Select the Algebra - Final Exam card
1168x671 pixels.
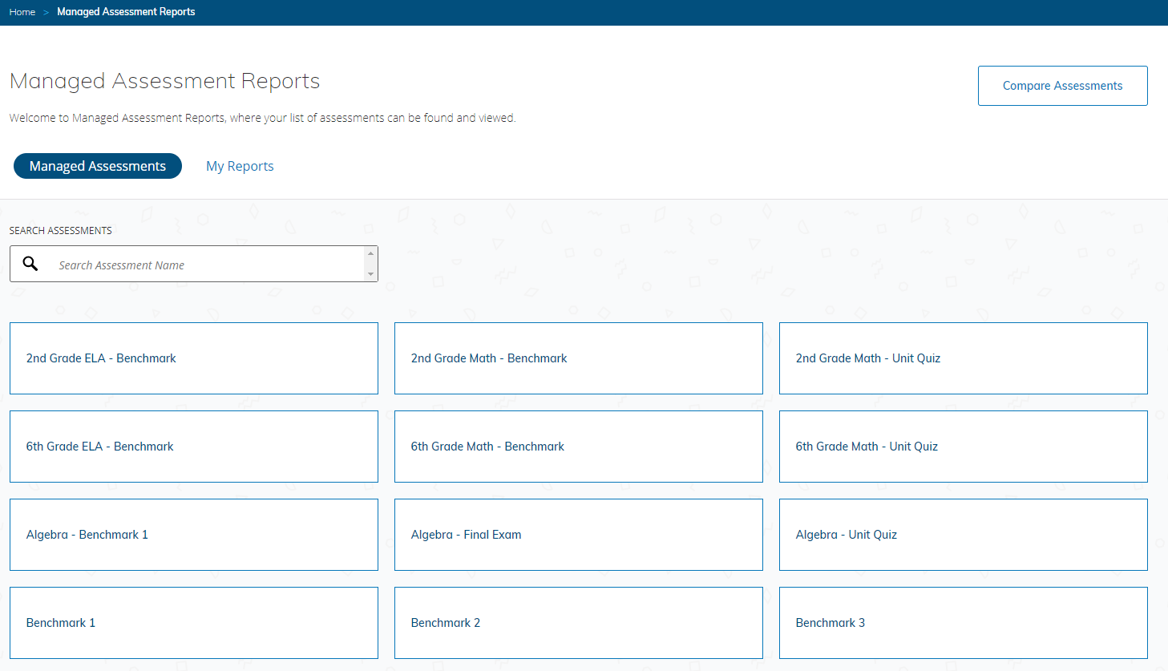point(578,535)
